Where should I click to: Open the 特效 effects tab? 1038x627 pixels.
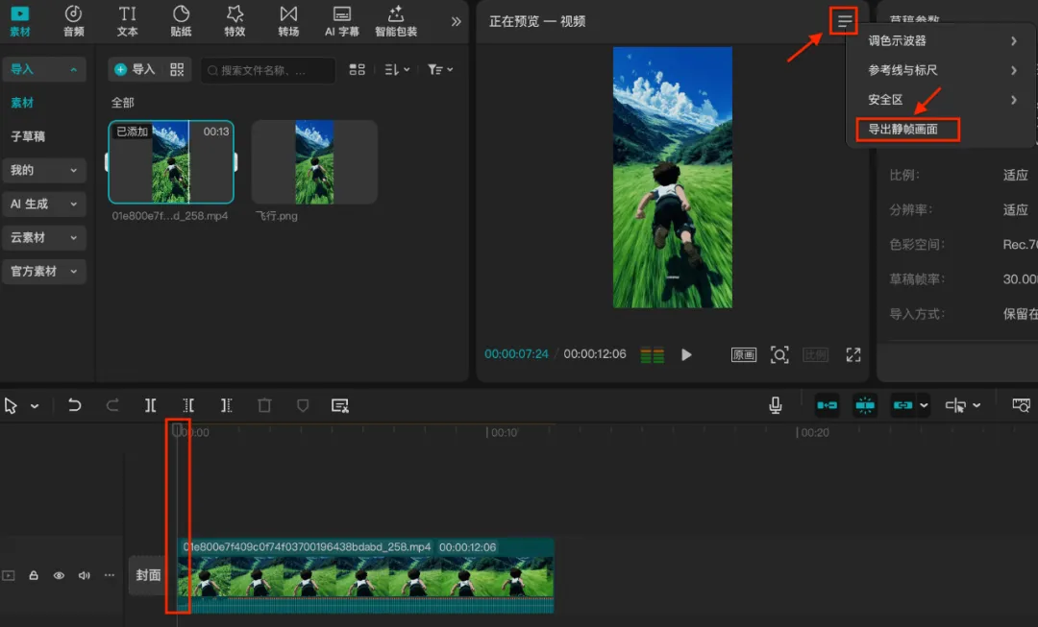pyautogui.click(x=235, y=21)
